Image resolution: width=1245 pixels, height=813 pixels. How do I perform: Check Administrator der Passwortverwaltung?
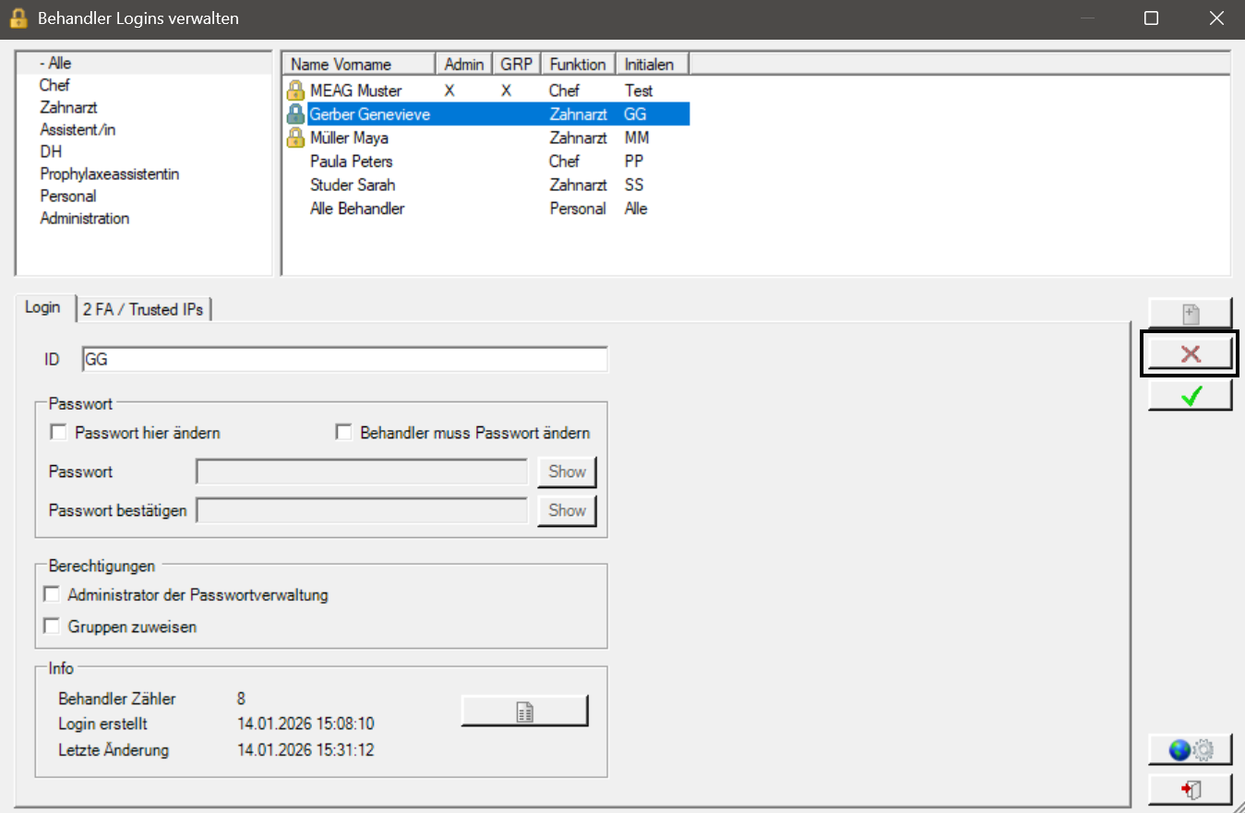click(52, 594)
